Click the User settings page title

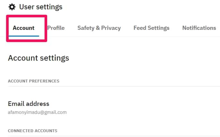41,7
